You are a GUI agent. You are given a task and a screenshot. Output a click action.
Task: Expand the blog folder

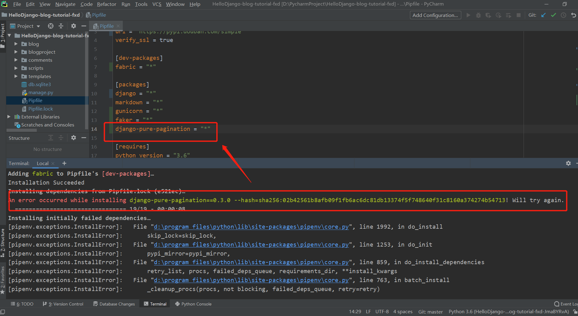click(x=16, y=44)
